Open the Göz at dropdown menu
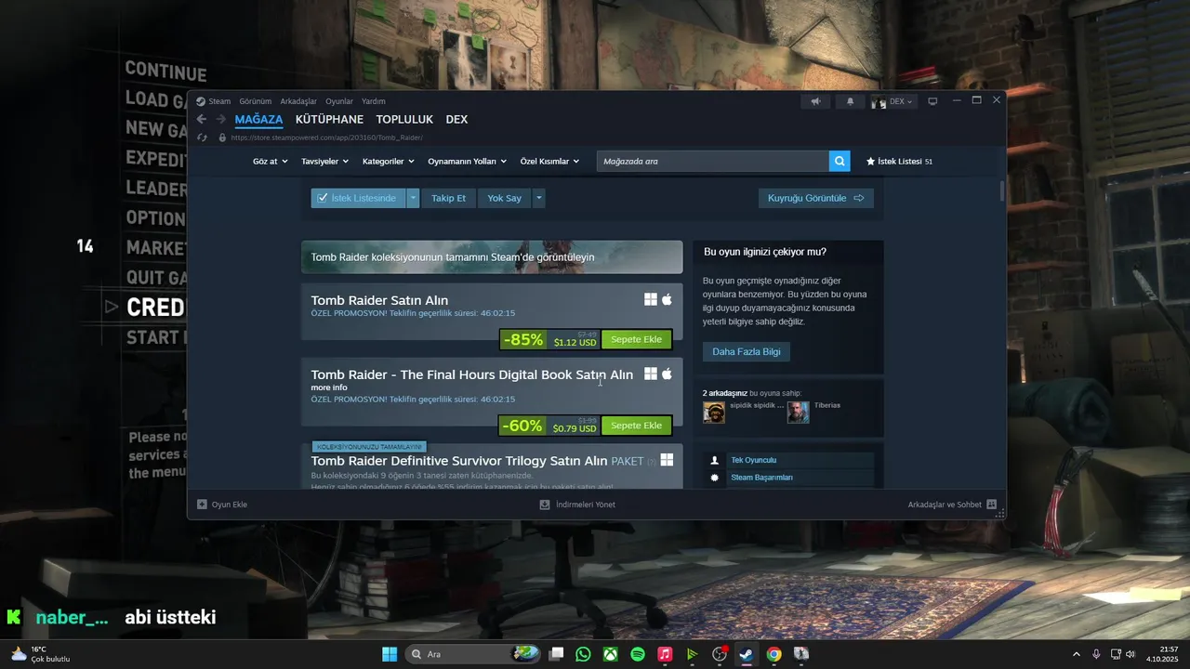The image size is (1190, 669). (270, 162)
